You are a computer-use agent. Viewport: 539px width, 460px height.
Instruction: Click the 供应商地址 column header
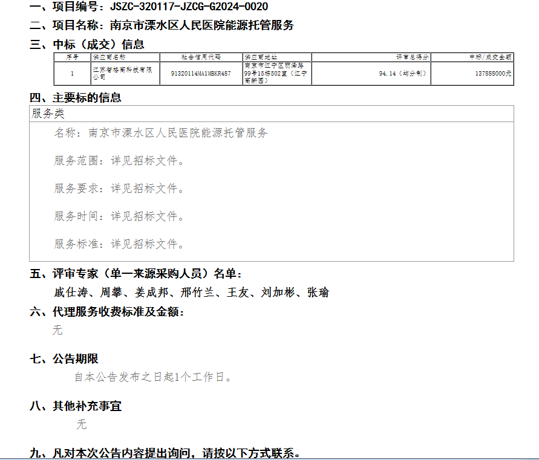[x=261, y=57]
